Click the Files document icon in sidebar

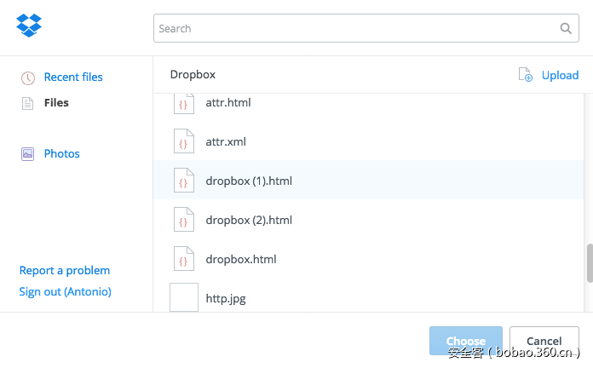(x=28, y=103)
